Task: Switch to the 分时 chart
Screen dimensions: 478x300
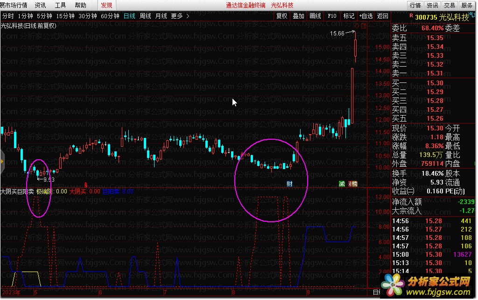Action: pos(8,16)
